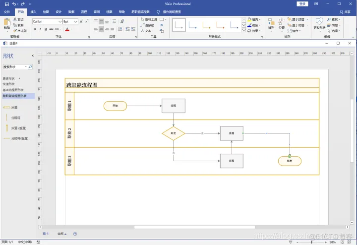Click the zoom slider in the status bar
Viewport: 357px width, 245px height.
(x=311, y=242)
